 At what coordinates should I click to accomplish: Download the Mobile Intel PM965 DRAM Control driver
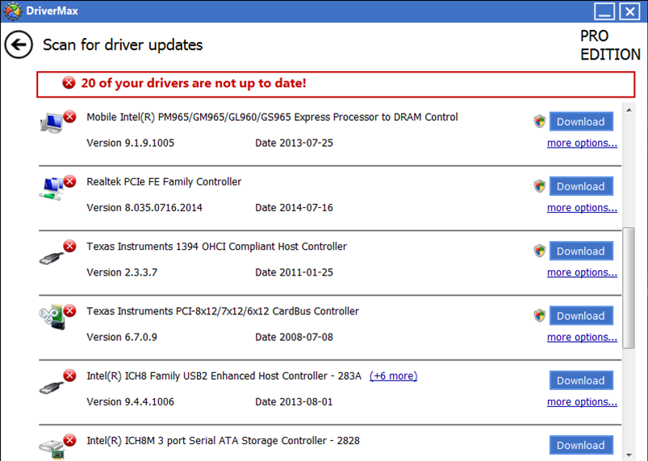click(581, 122)
